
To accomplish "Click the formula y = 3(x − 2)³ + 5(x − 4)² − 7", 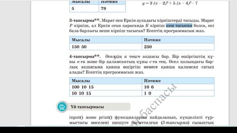I will click(170, 3).
